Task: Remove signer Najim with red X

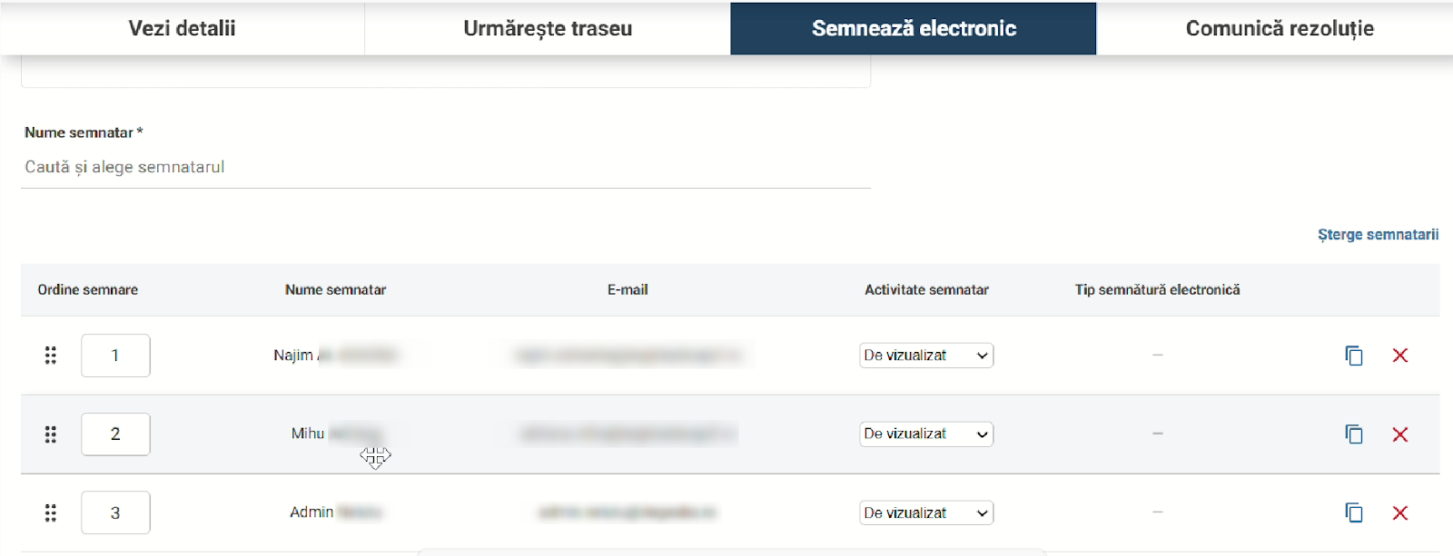Action: pos(1400,356)
